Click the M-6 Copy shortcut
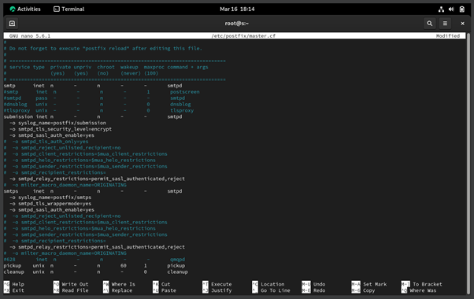 click(363, 290)
